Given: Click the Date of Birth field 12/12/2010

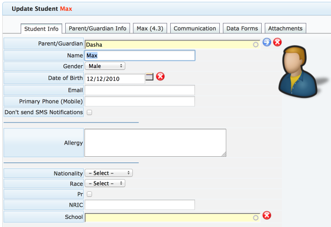Looking at the screenshot, I should point(115,79).
